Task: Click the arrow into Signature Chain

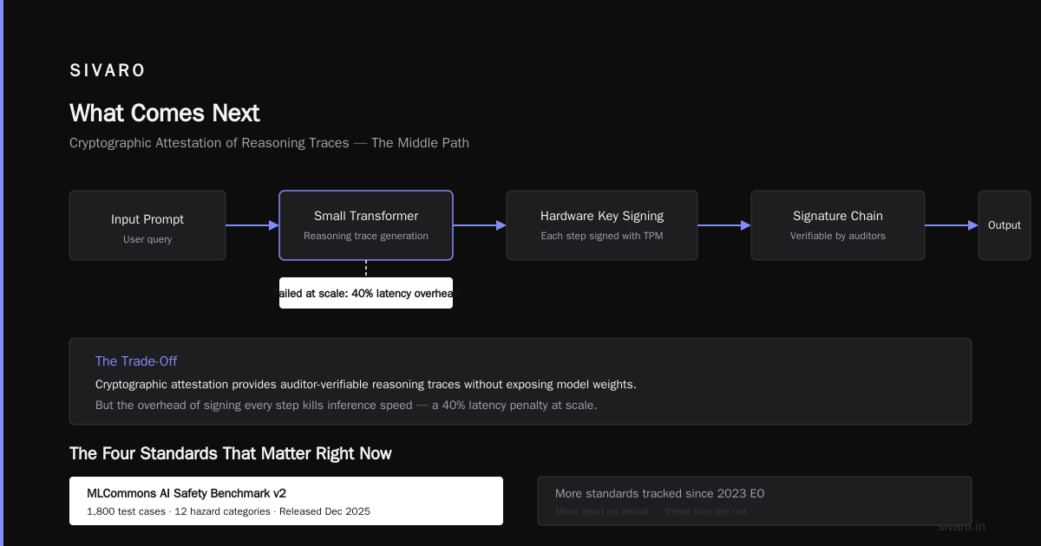Action: [724, 225]
